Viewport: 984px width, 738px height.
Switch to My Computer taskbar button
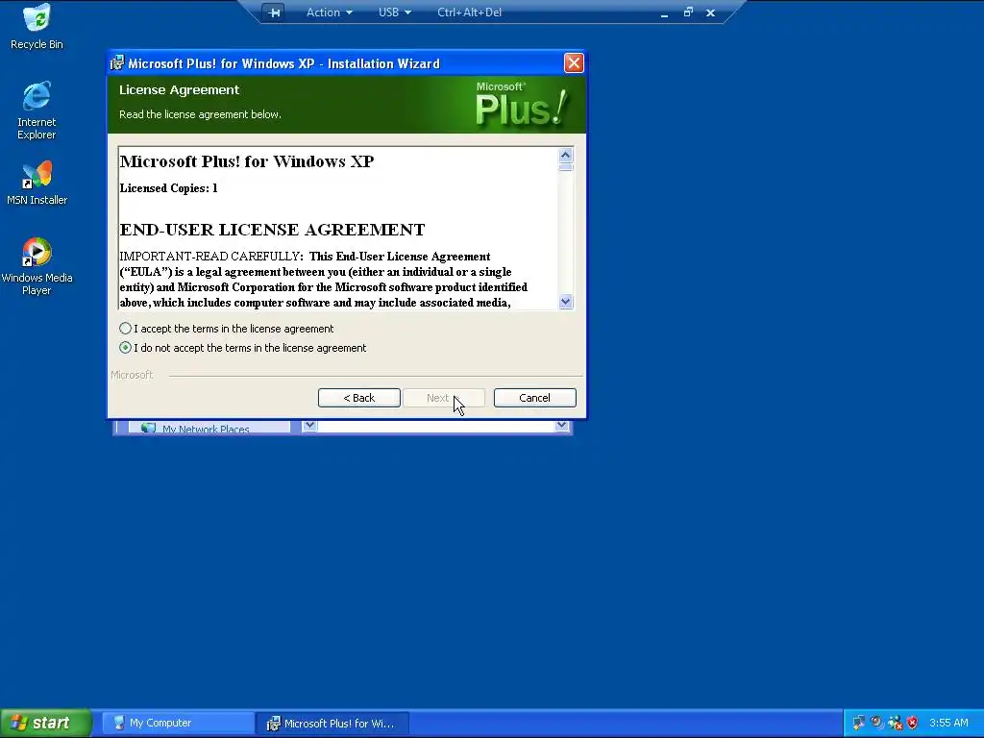click(x=178, y=723)
